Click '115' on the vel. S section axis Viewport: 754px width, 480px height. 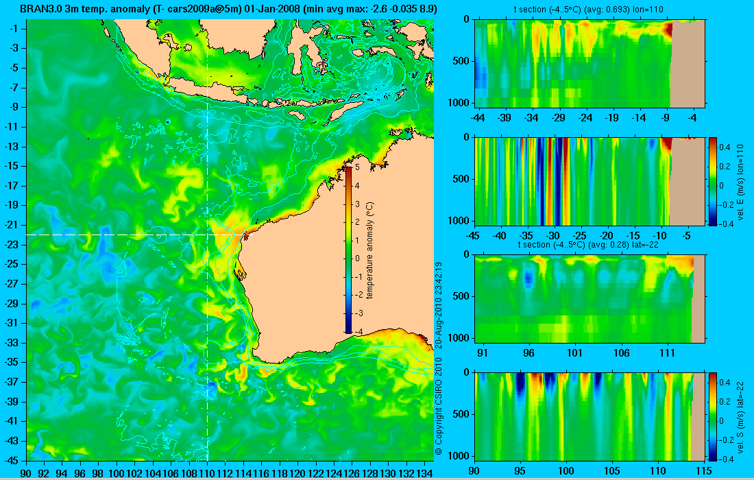tap(705, 470)
